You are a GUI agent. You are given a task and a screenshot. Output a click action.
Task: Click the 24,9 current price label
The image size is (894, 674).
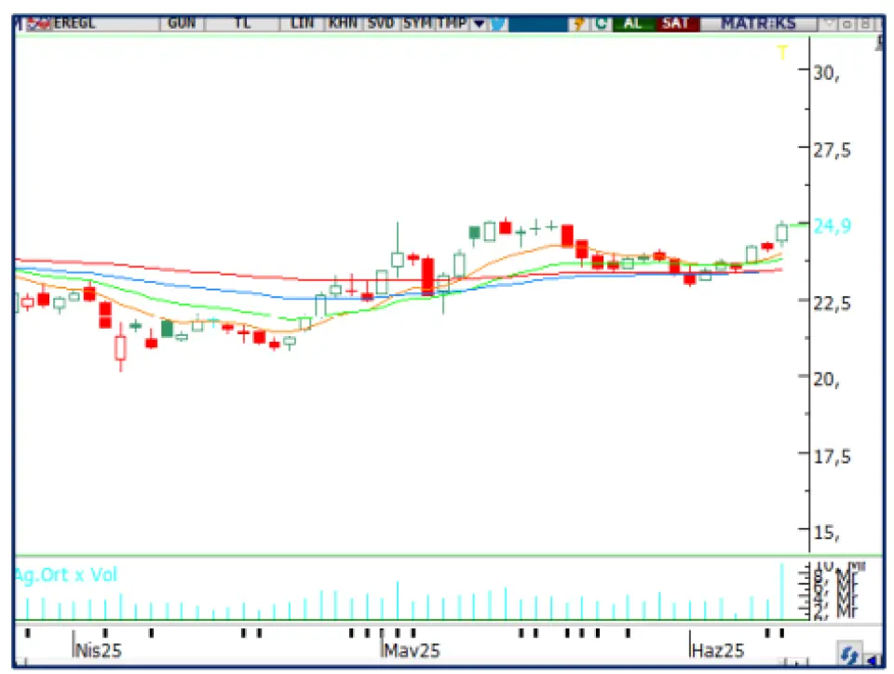tap(832, 226)
